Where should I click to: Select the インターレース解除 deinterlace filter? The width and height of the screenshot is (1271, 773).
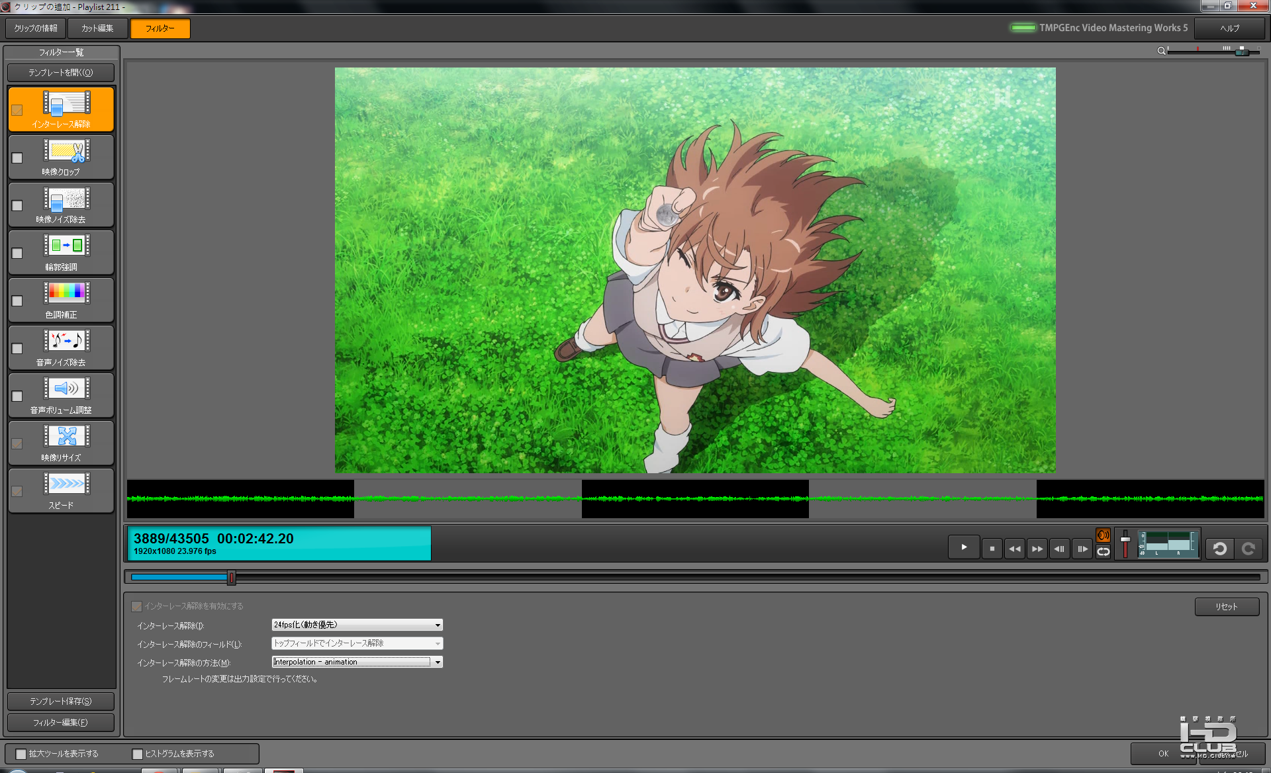pos(61,109)
